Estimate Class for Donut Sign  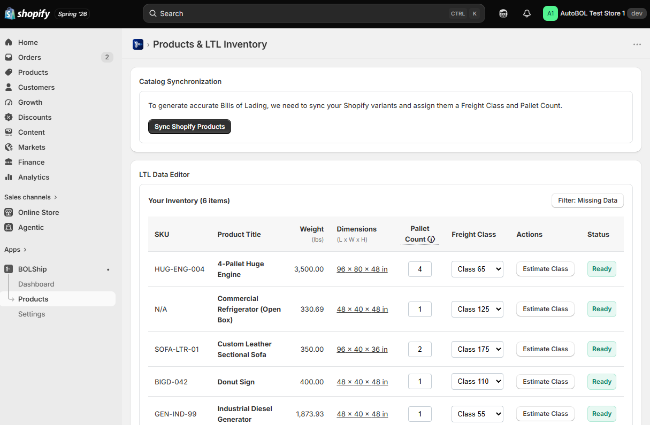(x=545, y=382)
